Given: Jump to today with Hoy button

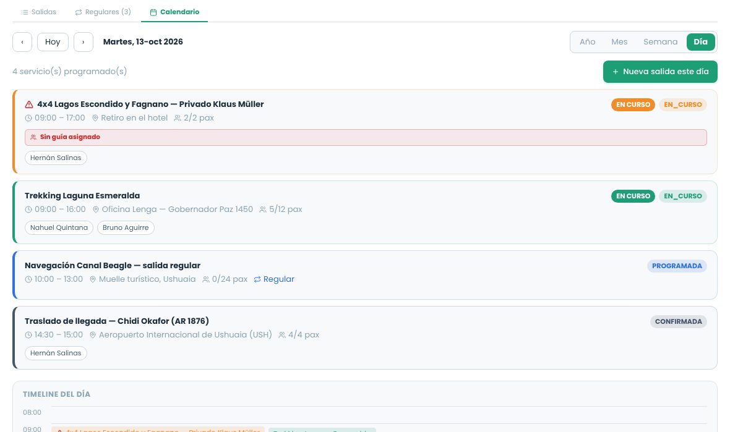Looking at the screenshot, I should (x=53, y=42).
